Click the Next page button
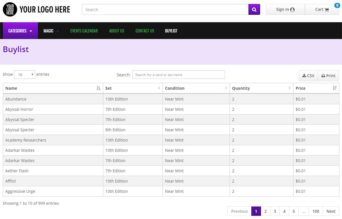 331,211
